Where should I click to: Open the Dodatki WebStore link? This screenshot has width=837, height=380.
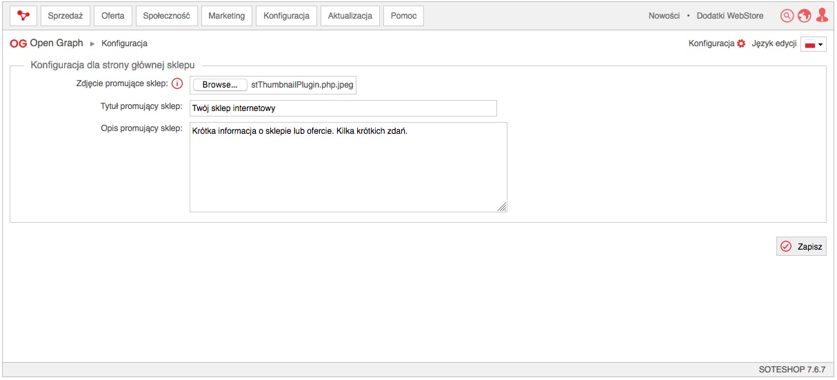tap(730, 16)
